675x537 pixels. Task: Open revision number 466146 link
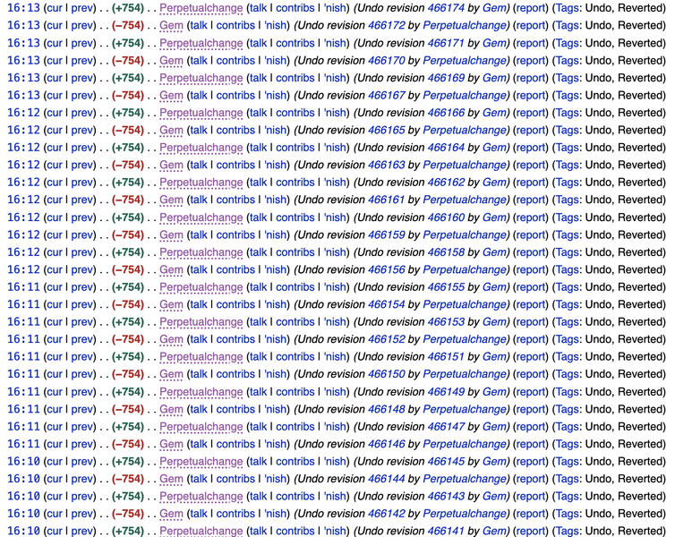(x=386, y=444)
